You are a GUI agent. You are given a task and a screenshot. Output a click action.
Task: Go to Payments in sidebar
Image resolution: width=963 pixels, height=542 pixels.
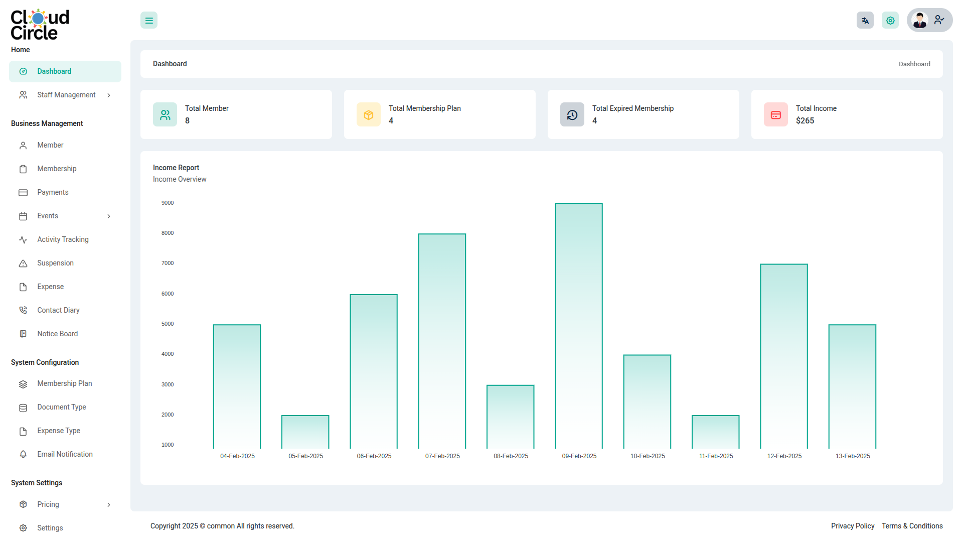tap(53, 193)
